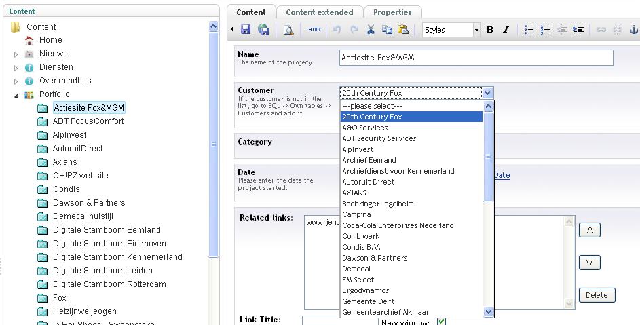Open the Properties tab

click(x=392, y=12)
